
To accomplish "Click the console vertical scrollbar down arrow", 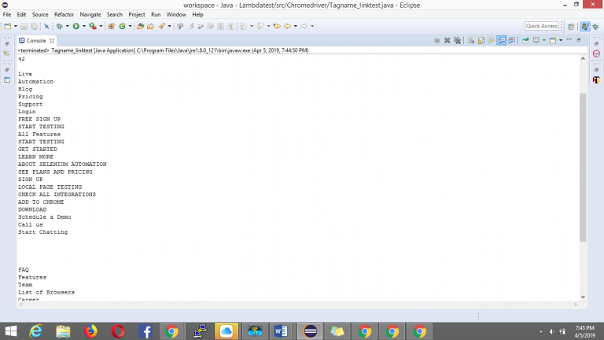I will click(583, 297).
